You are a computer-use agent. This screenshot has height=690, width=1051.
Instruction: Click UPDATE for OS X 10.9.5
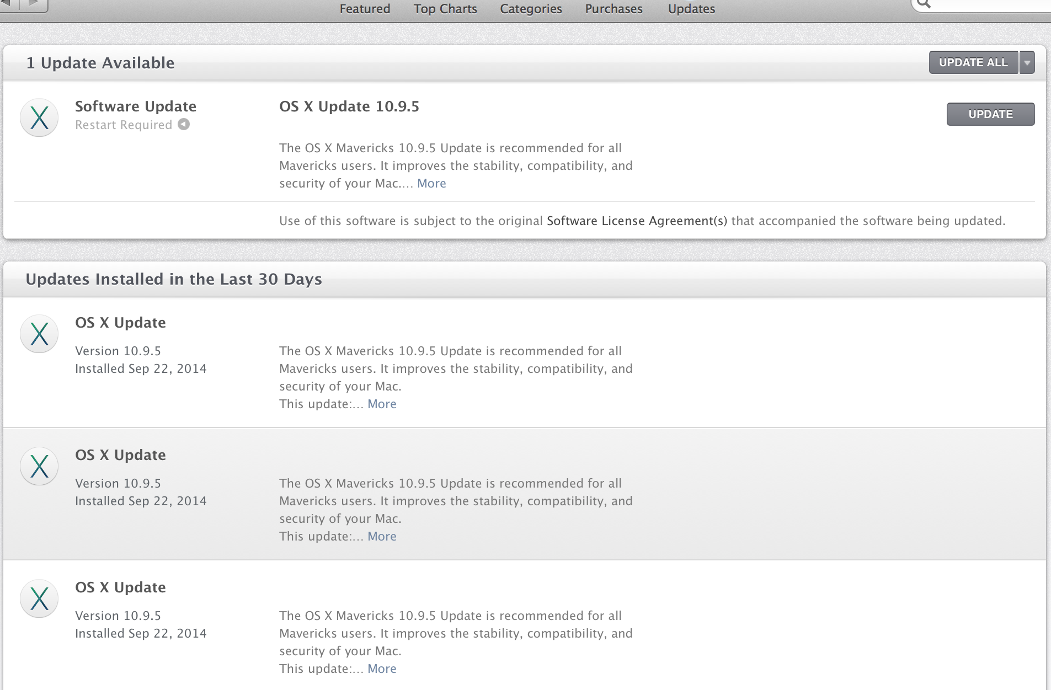[x=990, y=114]
